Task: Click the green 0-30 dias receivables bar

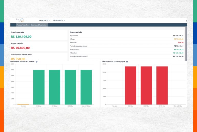Action: (39, 87)
